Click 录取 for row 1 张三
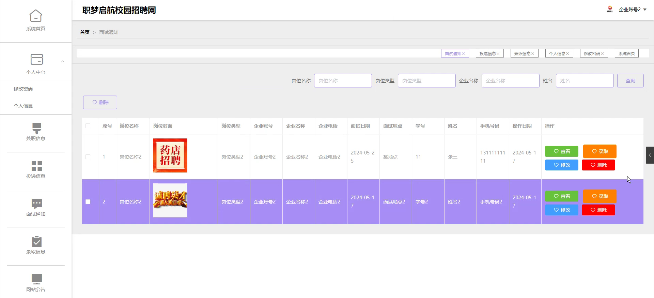 pyautogui.click(x=600, y=151)
